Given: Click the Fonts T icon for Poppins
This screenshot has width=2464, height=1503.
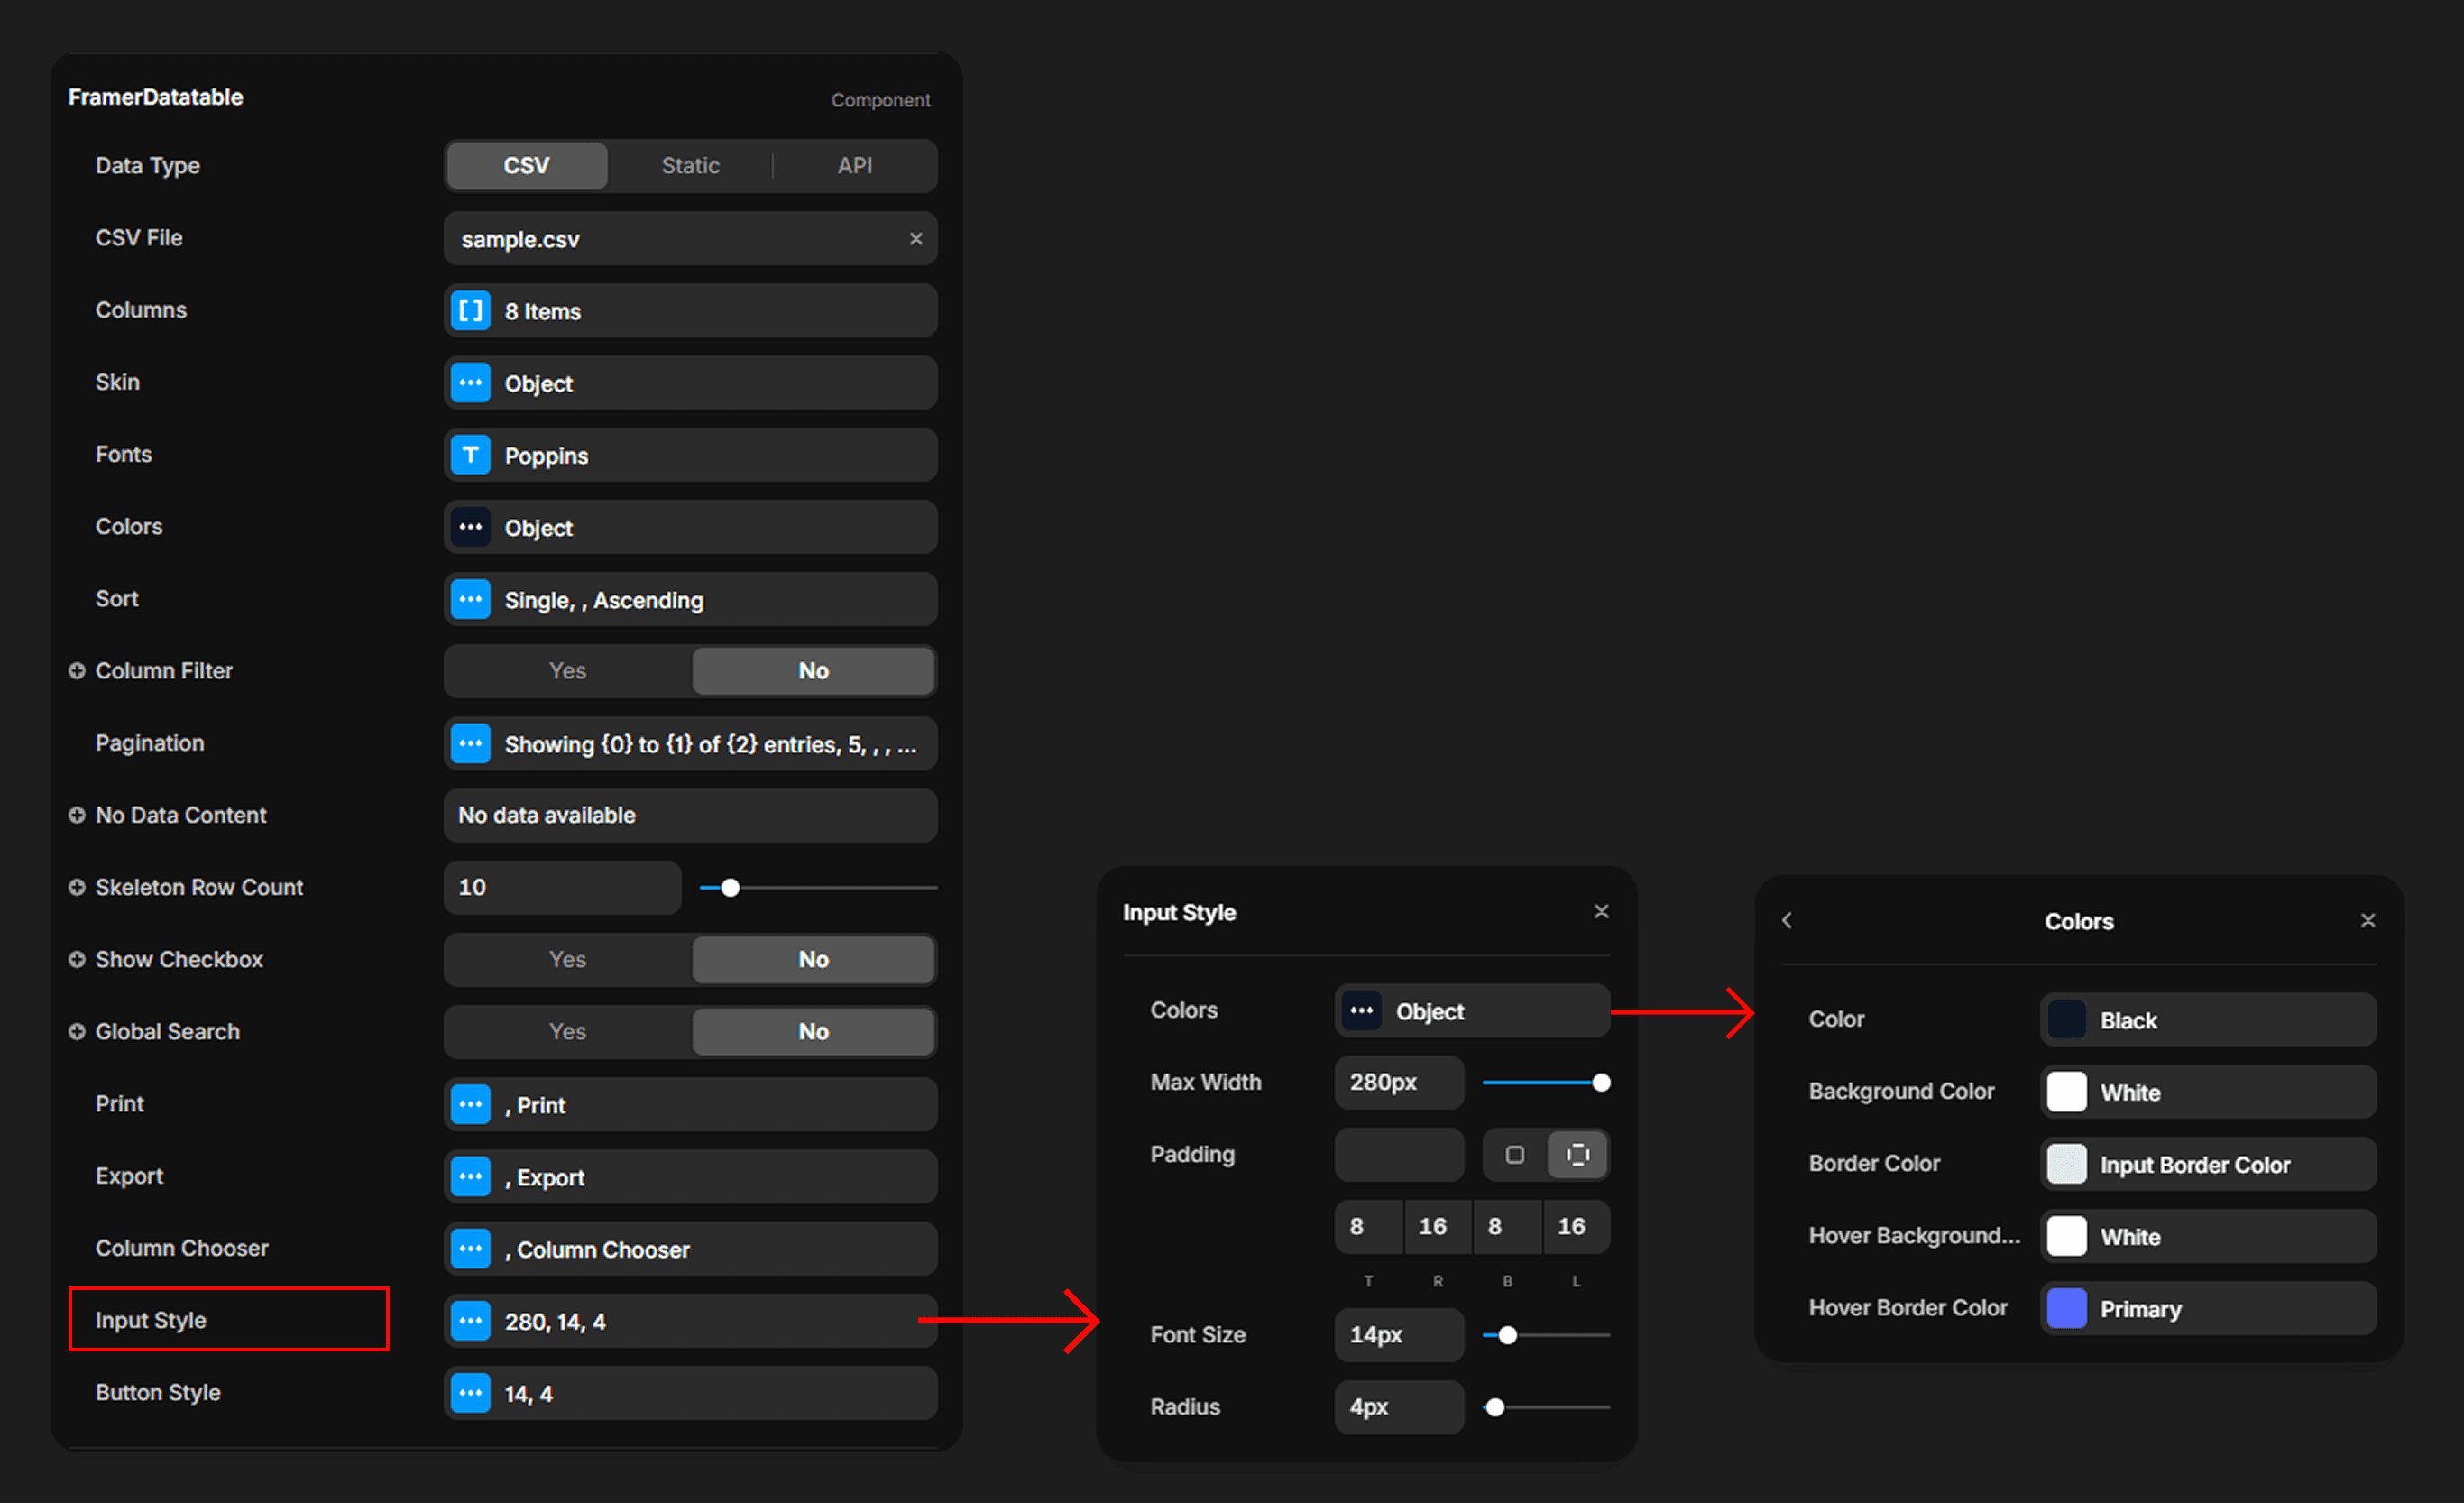Looking at the screenshot, I should (x=470, y=455).
